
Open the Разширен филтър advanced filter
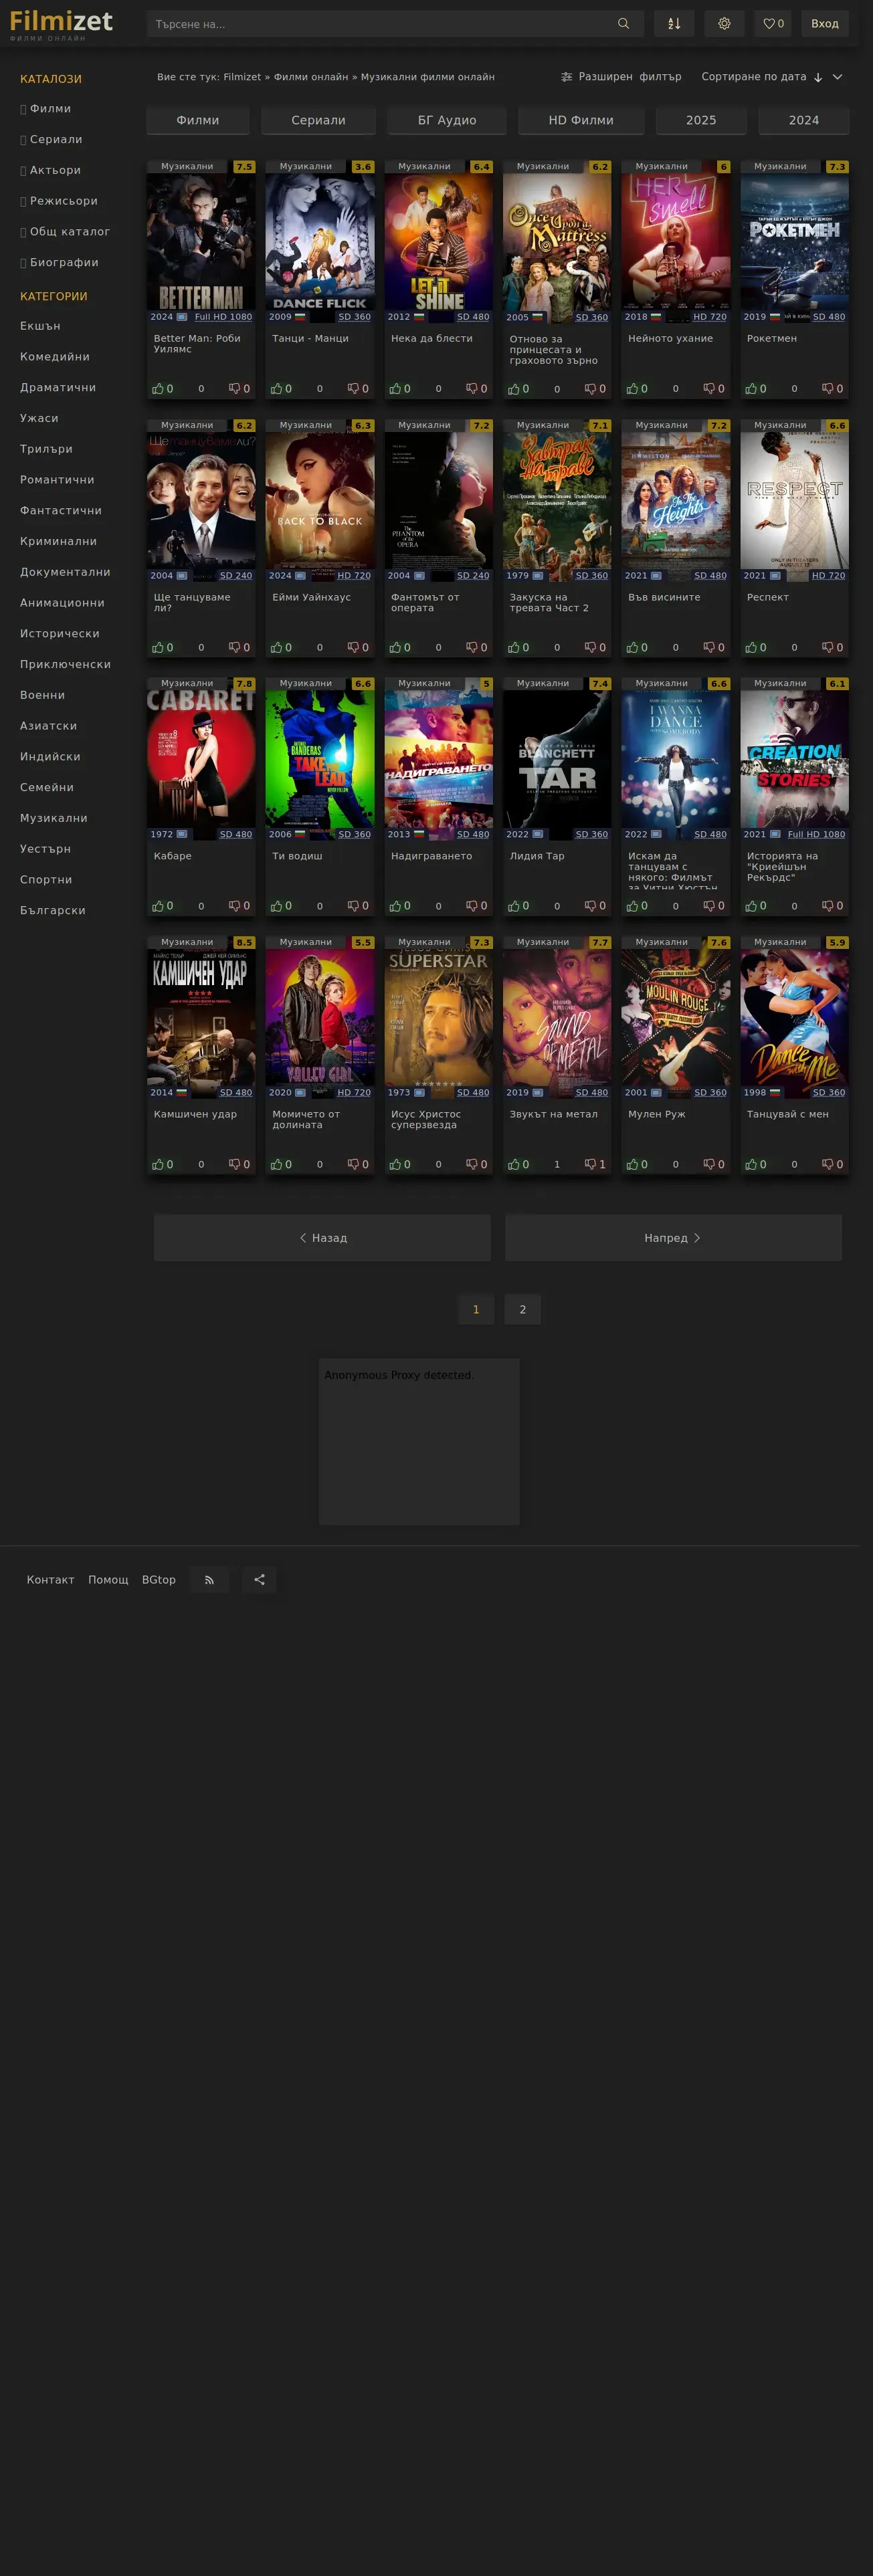tap(621, 77)
